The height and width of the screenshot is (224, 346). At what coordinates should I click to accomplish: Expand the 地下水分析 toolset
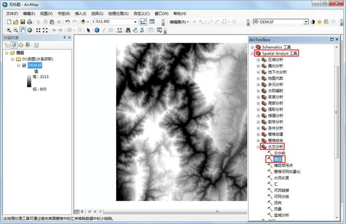click(x=258, y=72)
